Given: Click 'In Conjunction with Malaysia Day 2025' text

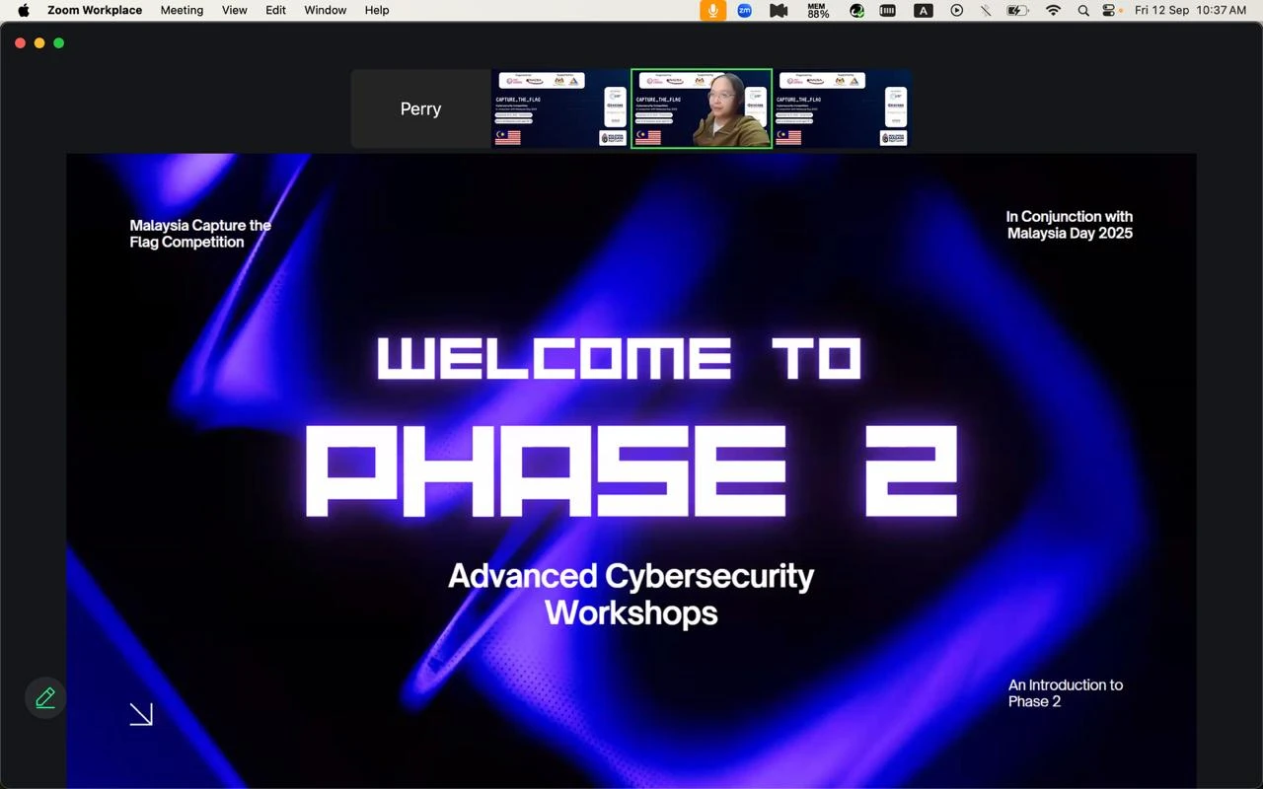Looking at the screenshot, I should (x=1070, y=225).
